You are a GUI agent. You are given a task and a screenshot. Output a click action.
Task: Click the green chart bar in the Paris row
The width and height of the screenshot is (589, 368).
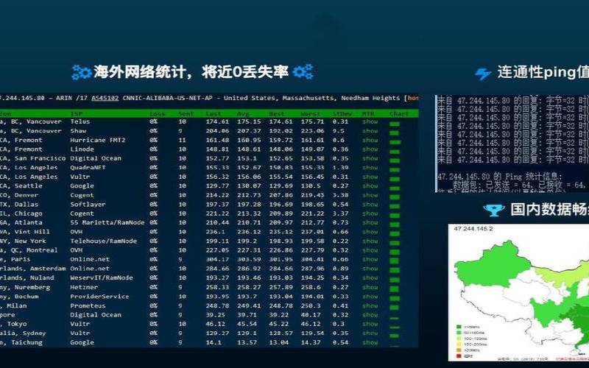click(x=394, y=261)
